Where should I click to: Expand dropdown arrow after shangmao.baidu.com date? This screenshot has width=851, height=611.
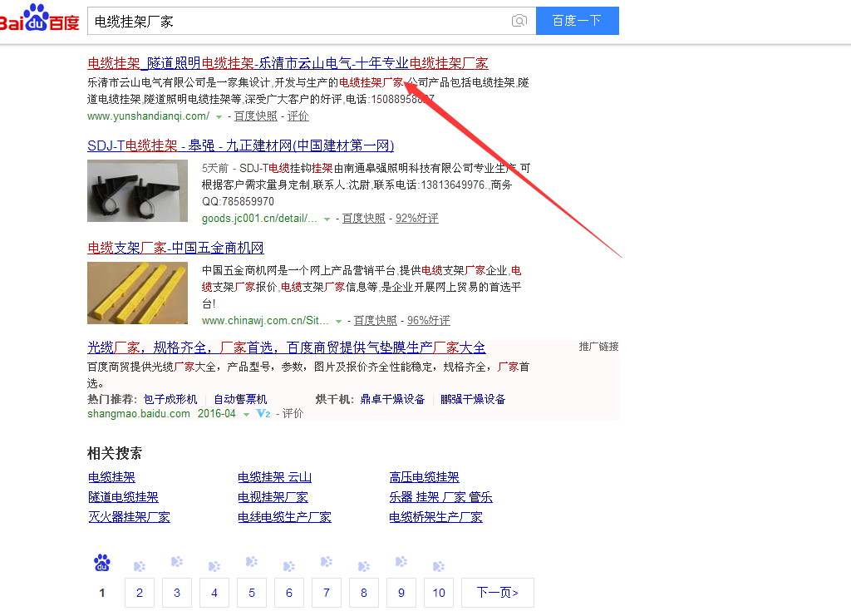pos(246,414)
